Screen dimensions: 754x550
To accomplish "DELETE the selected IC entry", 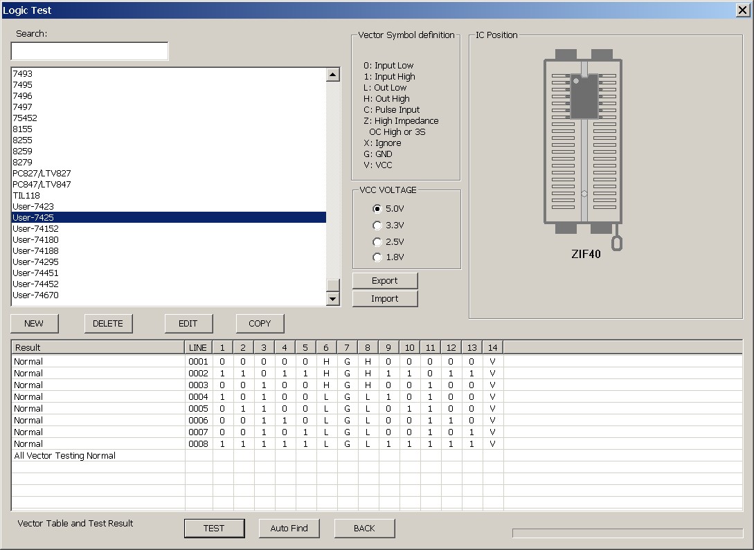I will click(x=108, y=324).
